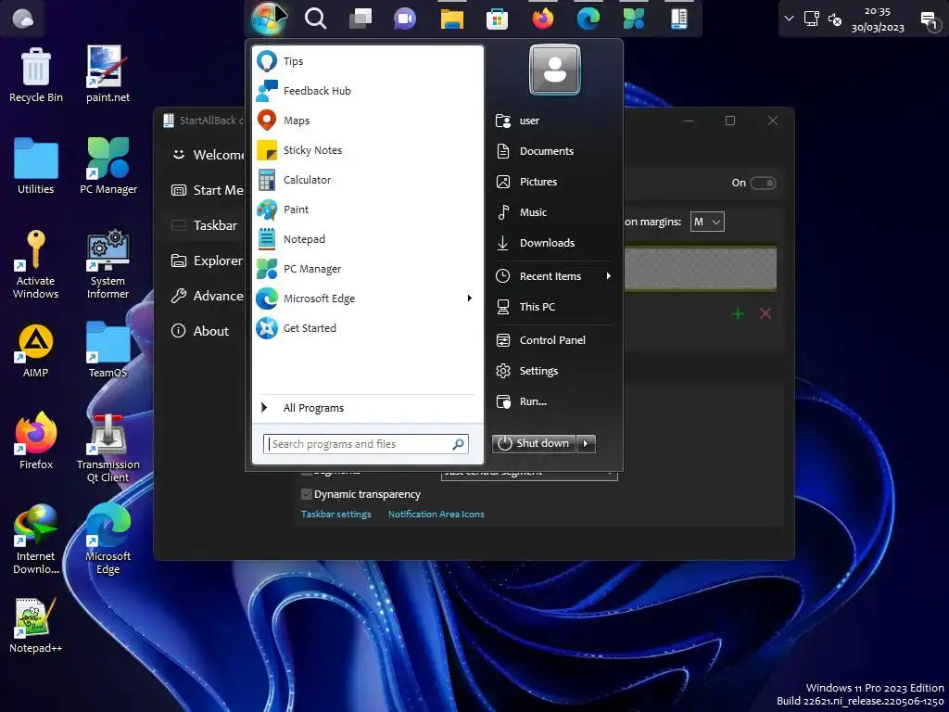
Task: Launch Maps from the start menu
Action: pyautogui.click(x=368, y=121)
